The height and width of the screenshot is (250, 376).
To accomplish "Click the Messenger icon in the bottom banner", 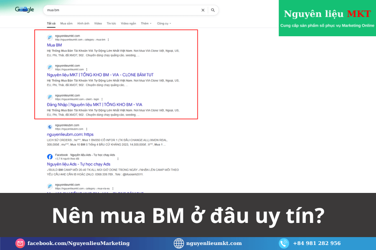I will click(20, 243).
